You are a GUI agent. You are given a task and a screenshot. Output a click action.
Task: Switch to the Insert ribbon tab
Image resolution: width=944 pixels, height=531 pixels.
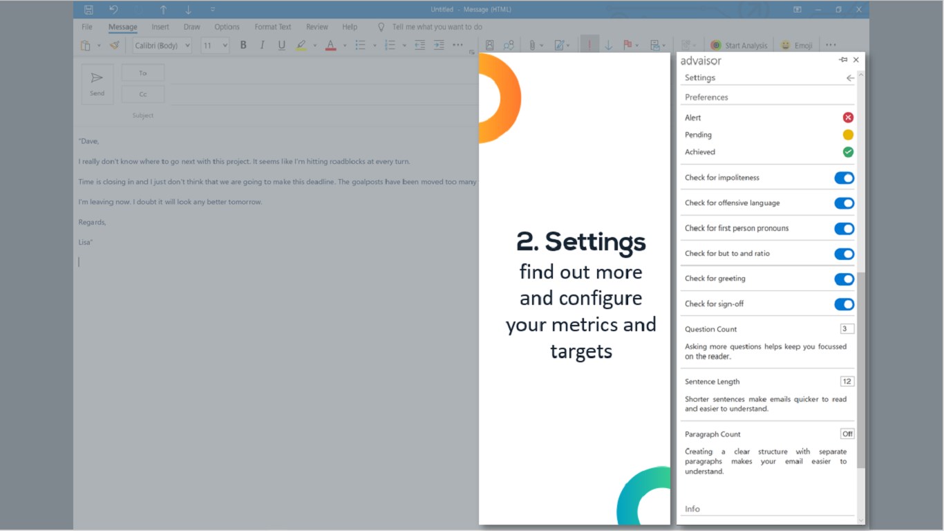tap(160, 27)
